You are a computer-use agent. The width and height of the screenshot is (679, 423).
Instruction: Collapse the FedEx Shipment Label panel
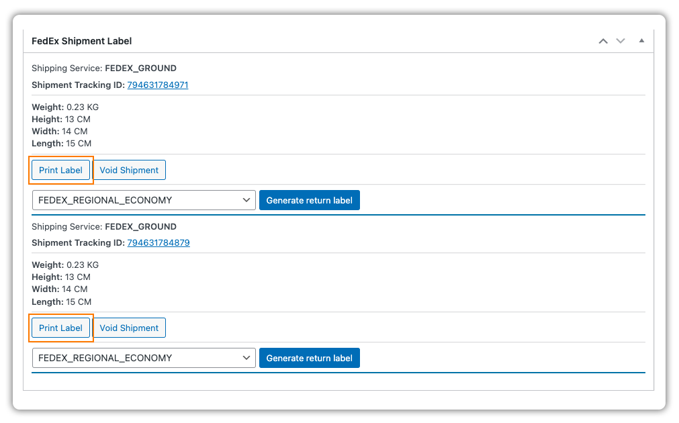point(641,41)
